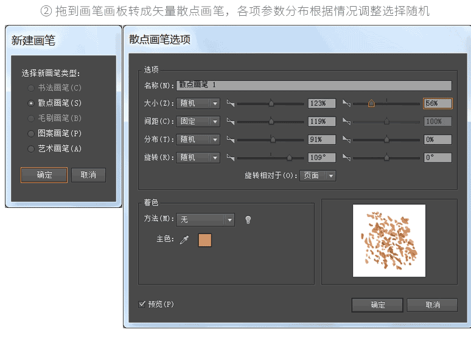Click the second 旋转 slider thumb
The image size is (471, 349).
pyautogui.click(x=386, y=157)
